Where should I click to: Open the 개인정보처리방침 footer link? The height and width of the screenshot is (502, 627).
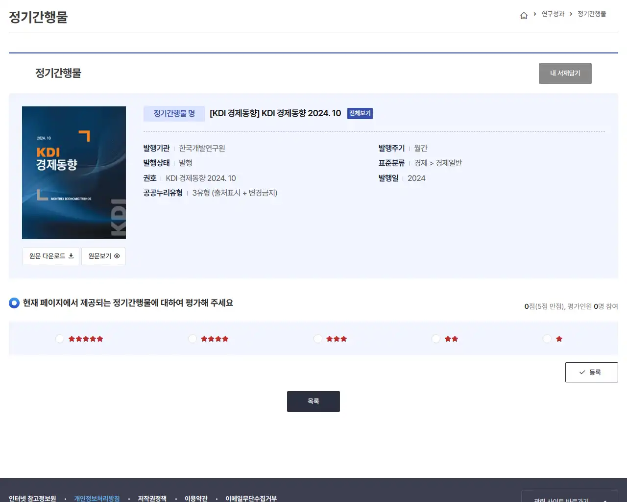point(96,498)
